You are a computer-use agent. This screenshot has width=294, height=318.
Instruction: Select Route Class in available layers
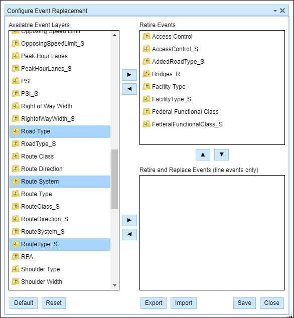60,156
